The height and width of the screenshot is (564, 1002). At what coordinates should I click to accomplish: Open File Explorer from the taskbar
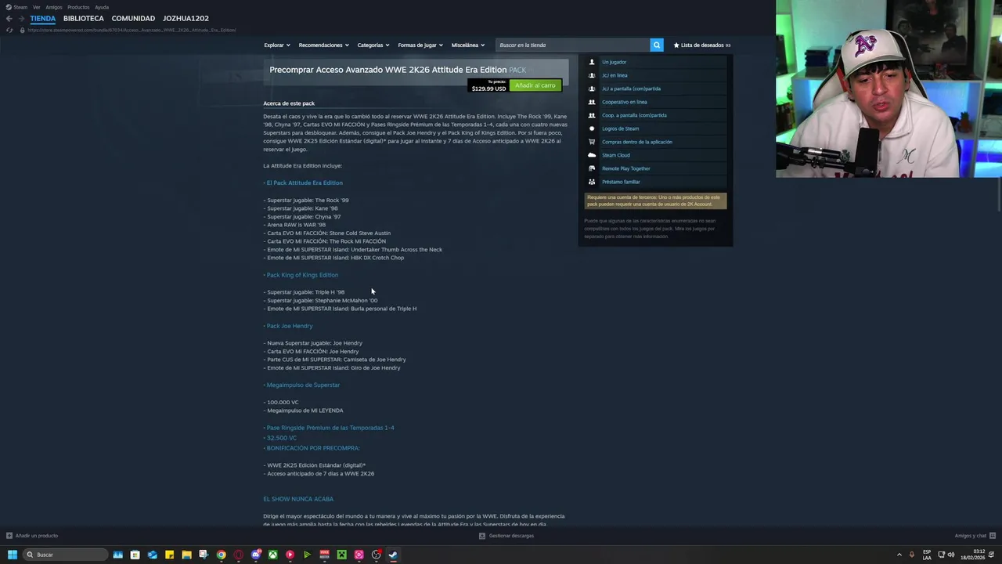pyautogui.click(x=186, y=555)
